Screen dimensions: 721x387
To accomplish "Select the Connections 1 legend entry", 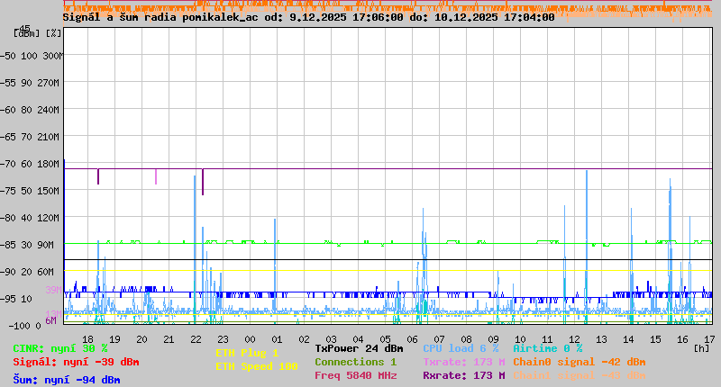I will tap(355, 362).
